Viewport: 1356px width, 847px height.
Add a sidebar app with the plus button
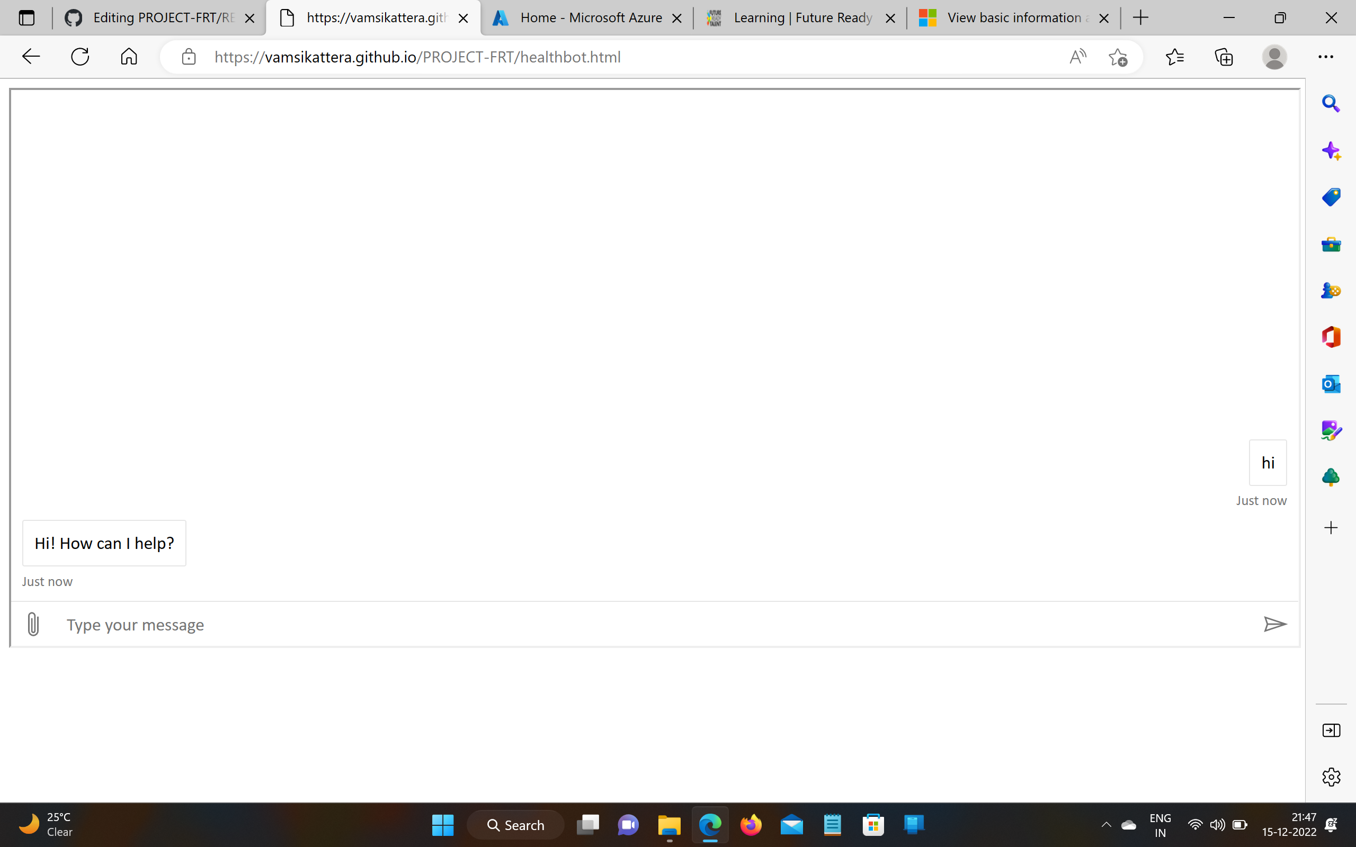tap(1331, 528)
